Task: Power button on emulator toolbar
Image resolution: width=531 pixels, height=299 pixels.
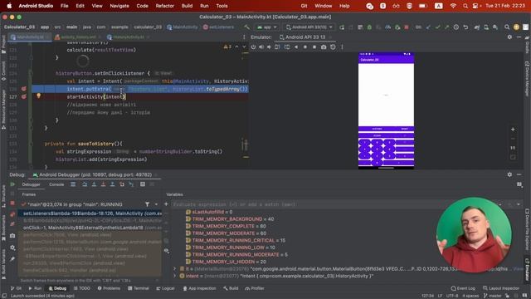Action: point(253,47)
